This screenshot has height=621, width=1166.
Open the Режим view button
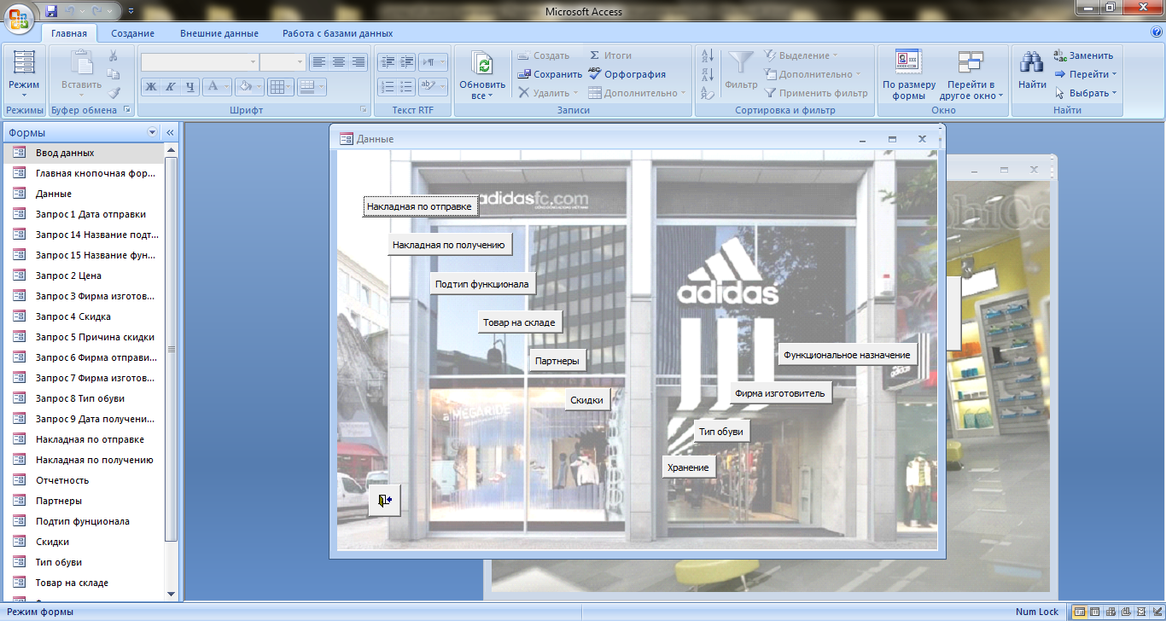[x=24, y=74]
